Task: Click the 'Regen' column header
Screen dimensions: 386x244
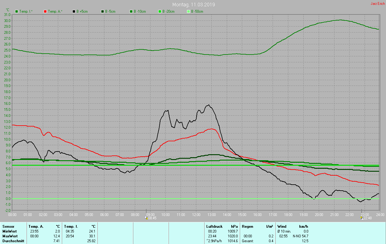Action: pos(247,226)
